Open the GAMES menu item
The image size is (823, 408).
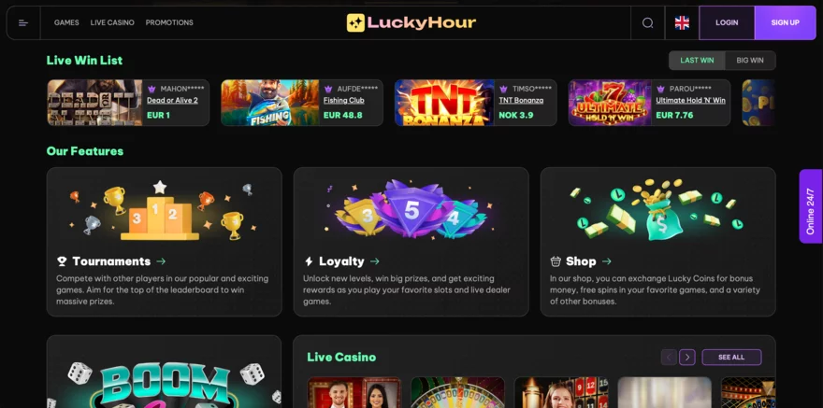[66, 22]
